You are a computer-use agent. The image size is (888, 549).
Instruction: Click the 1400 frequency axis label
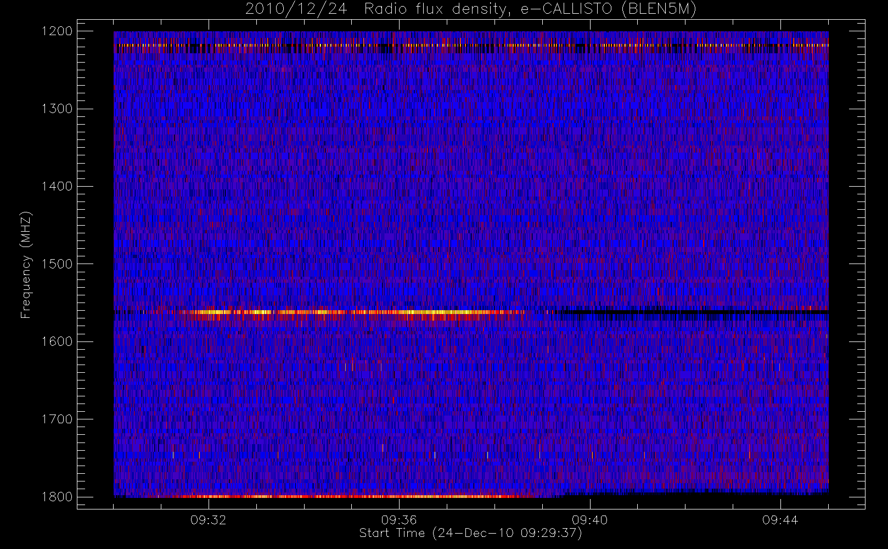pos(57,186)
